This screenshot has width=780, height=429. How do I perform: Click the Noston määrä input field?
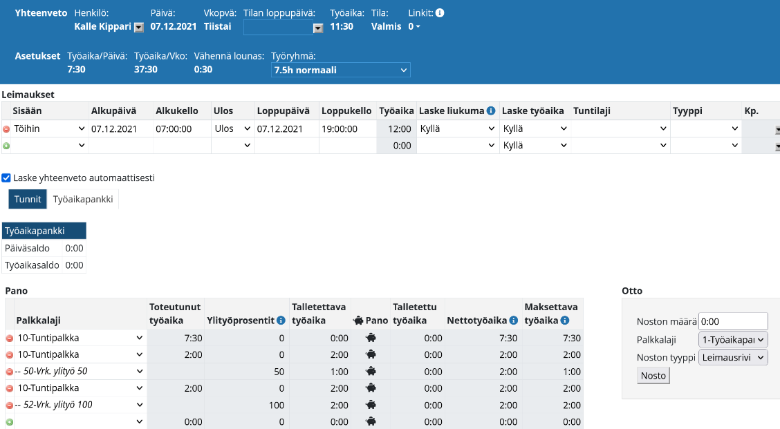[733, 321]
